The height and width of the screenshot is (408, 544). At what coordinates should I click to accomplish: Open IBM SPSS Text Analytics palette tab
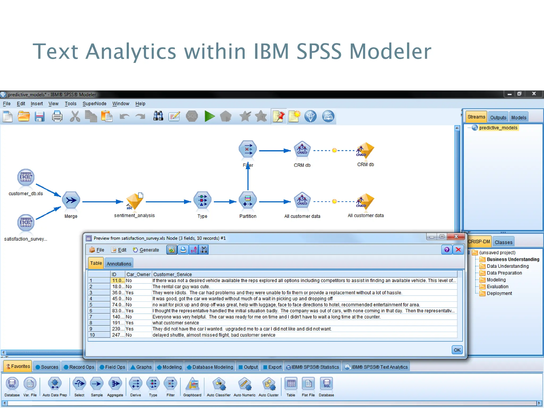click(x=376, y=367)
